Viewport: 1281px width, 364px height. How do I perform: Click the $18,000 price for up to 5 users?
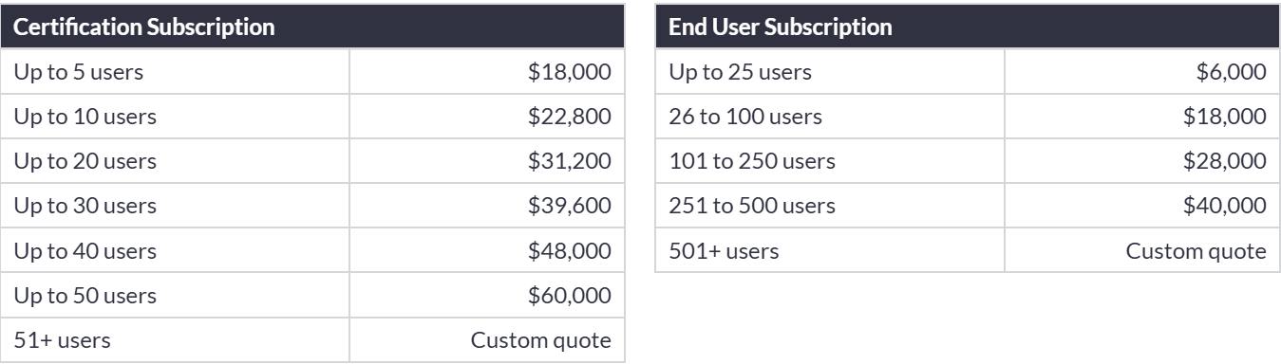(x=487, y=71)
